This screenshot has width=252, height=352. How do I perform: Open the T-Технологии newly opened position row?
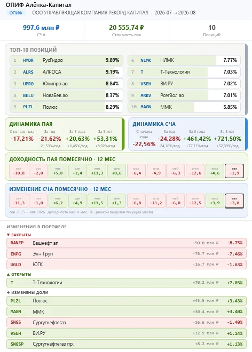(127, 283)
